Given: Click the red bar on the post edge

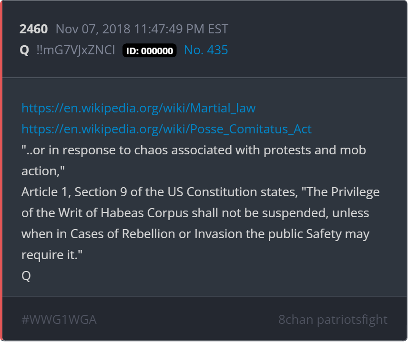Looking at the screenshot, I should click(x=1, y=171).
